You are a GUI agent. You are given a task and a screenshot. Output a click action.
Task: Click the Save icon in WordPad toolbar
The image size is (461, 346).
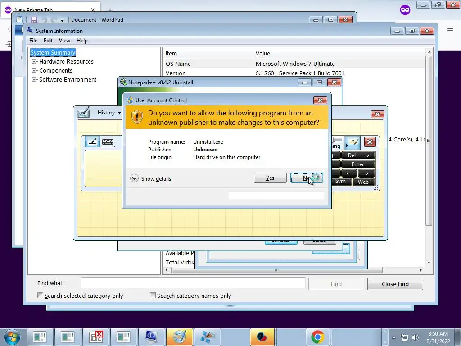pyautogui.click(x=34, y=20)
